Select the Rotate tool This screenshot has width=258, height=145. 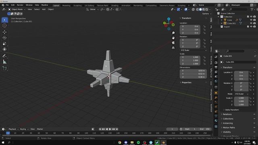pos(4,38)
